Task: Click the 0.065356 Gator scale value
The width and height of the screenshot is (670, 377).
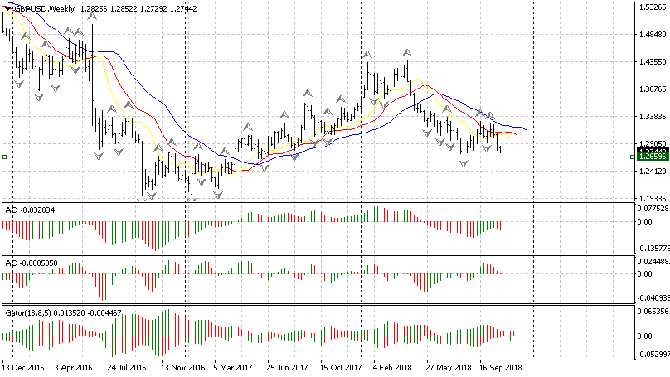Action: click(x=653, y=312)
